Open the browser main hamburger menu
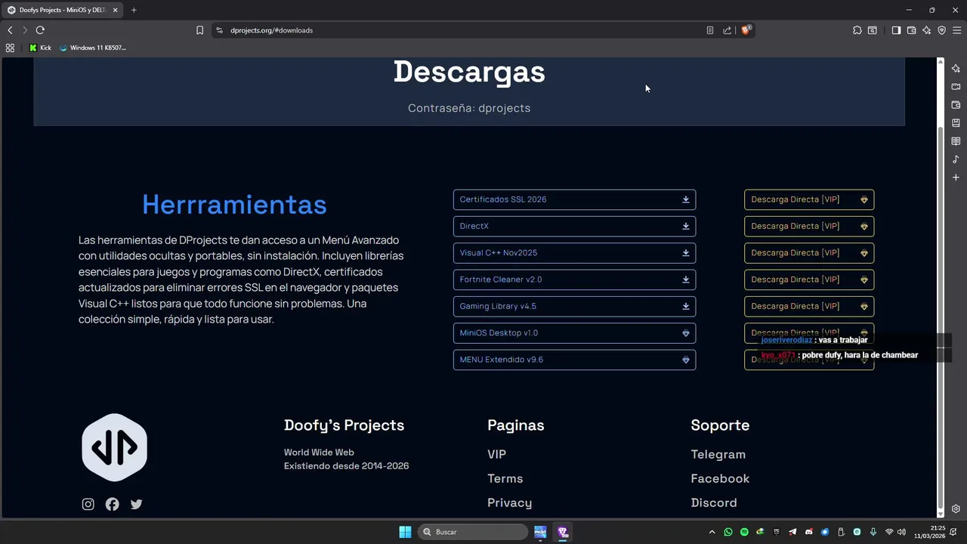The width and height of the screenshot is (967, 544). coord(957,30)
